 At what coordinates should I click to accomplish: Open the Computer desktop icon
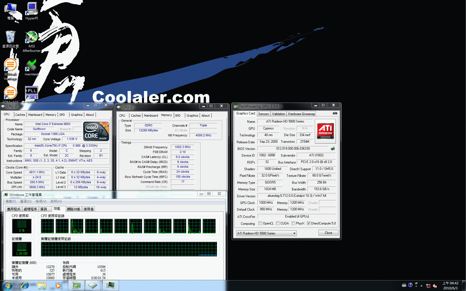(11, 11)
